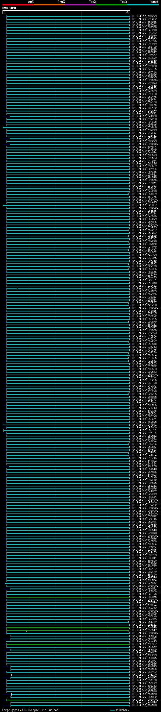Click hit label UniRef100_Q7X9L9
The width and height of the screenshot is (161, 712).
click(144, 127)
